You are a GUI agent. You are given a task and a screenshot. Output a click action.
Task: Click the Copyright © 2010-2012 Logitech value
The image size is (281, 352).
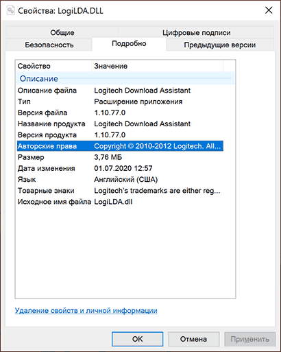(x=157, y=146)
